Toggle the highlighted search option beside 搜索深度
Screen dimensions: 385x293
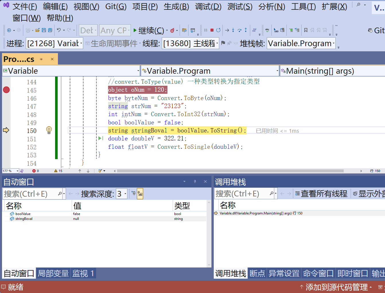(140, 194)
